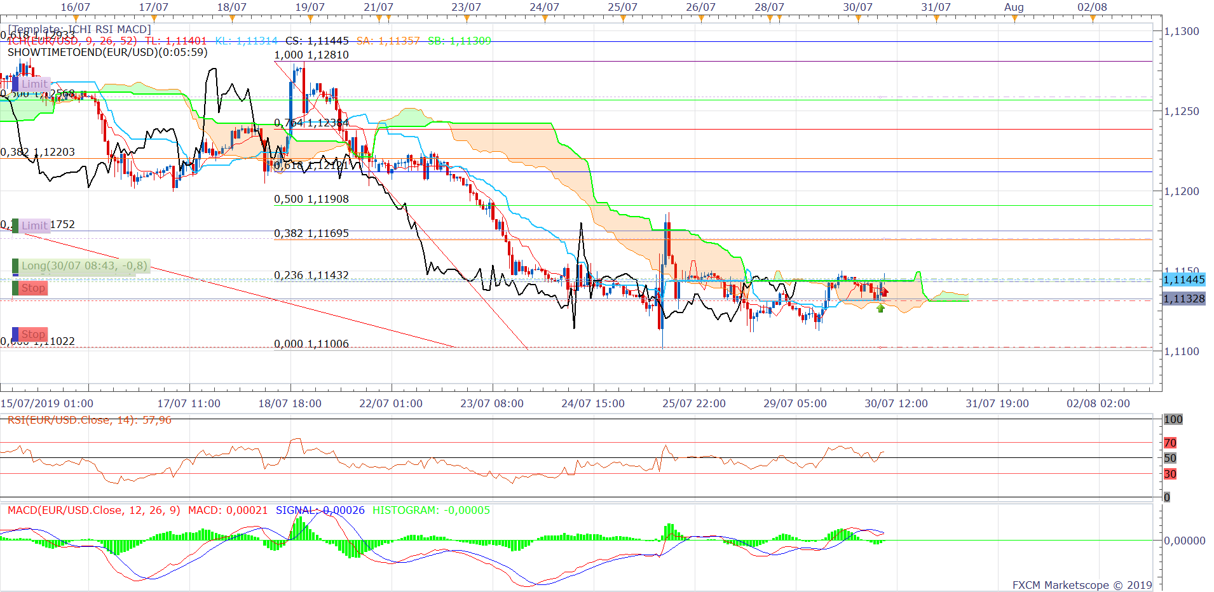1214x592 pixels.
Task: Click the CS: 1,11445 Chikou value
Action: point(317,41)
